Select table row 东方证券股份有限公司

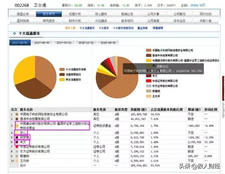coord(115,151)
